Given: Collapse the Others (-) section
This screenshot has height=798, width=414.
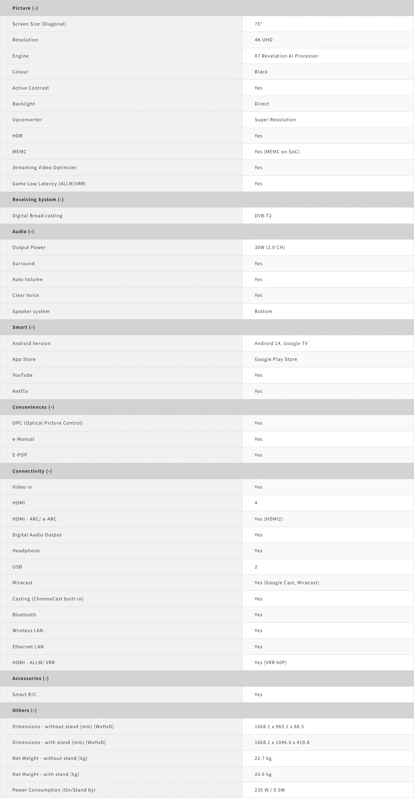Looking at the screenshot, I should point(25,710).
